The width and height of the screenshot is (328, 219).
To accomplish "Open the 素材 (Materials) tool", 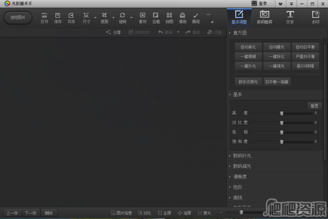I will pos(143,17).
